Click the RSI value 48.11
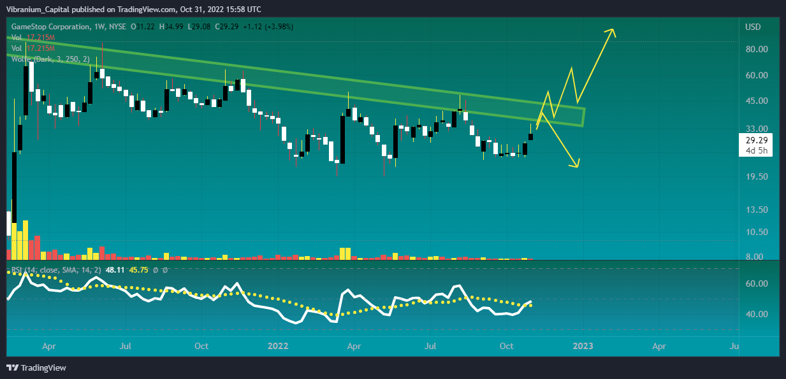 (115, 270)
